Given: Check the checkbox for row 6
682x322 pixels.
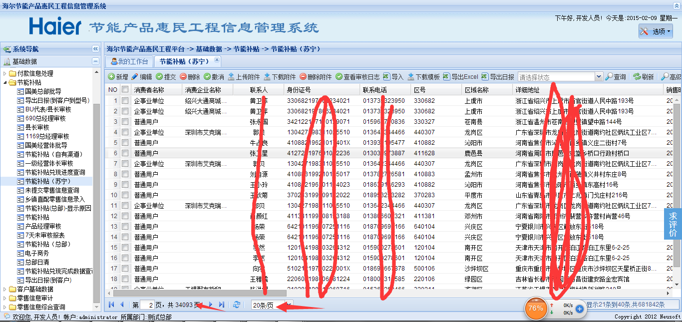Looking at the screenshot, I should click(125, 153).
